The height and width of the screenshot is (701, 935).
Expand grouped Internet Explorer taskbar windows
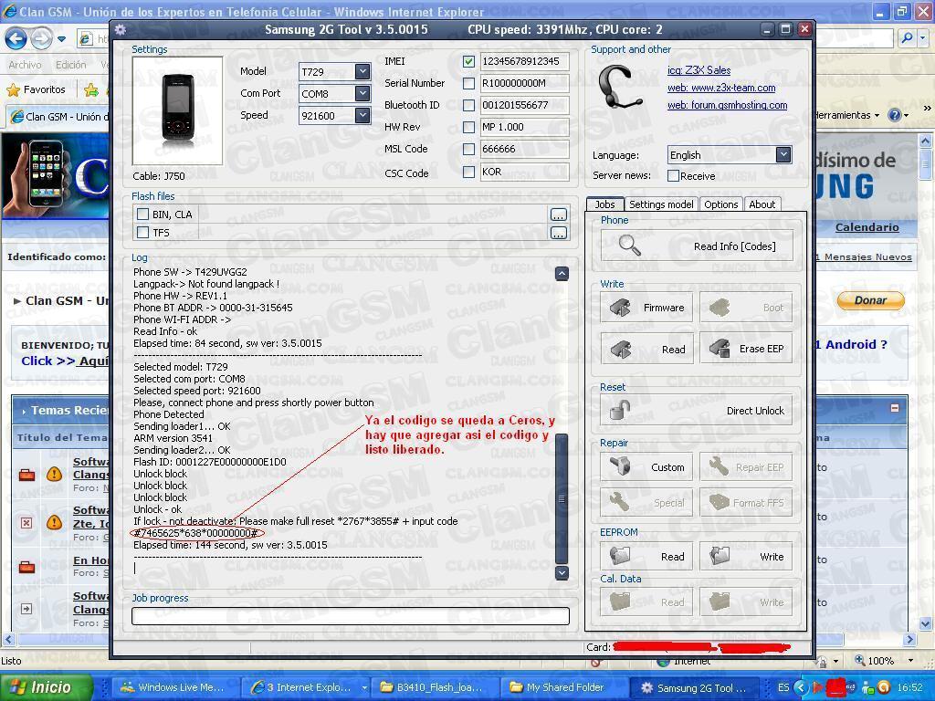tap(364, 687)
